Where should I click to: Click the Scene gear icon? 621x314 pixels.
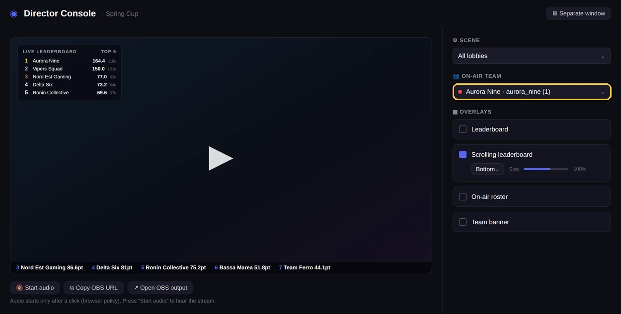(x=455, y=41)
